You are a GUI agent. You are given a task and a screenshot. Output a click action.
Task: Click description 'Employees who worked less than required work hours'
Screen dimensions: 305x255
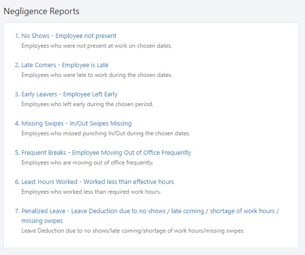[x=91, y=192]
